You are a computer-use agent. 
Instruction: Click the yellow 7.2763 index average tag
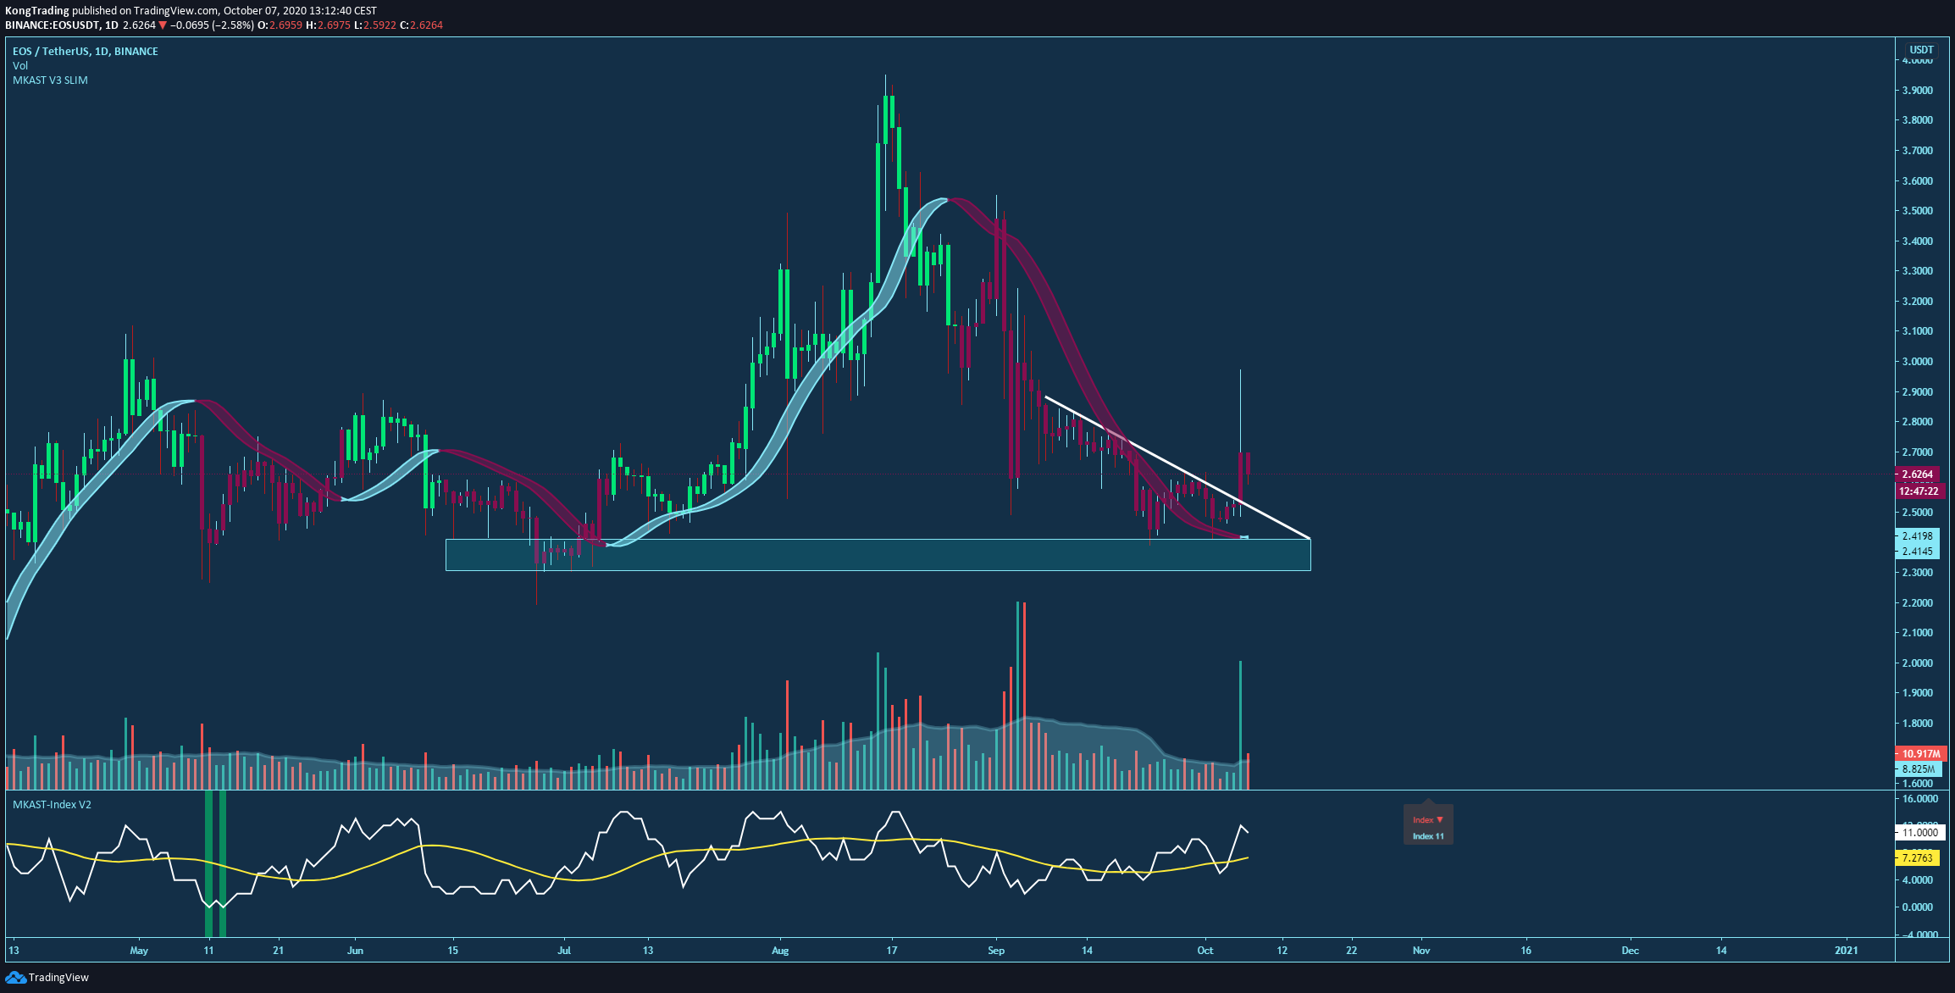(x=1917, y=858)
